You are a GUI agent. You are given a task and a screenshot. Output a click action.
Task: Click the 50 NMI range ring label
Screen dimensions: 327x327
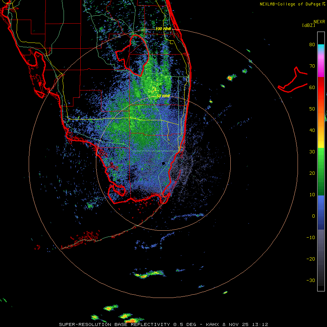pos(163,96)
